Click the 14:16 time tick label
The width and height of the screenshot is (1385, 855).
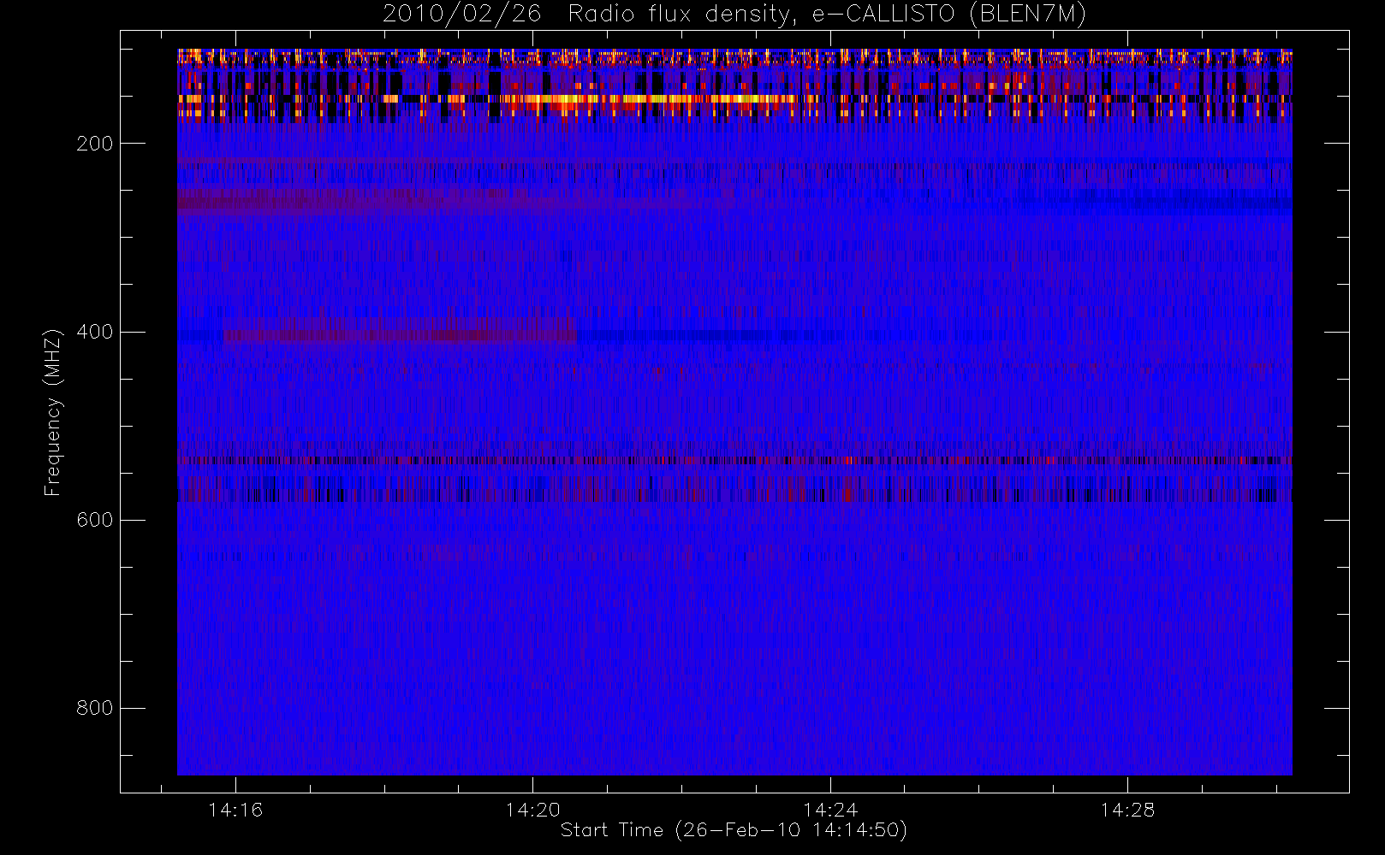pos(235,810)
